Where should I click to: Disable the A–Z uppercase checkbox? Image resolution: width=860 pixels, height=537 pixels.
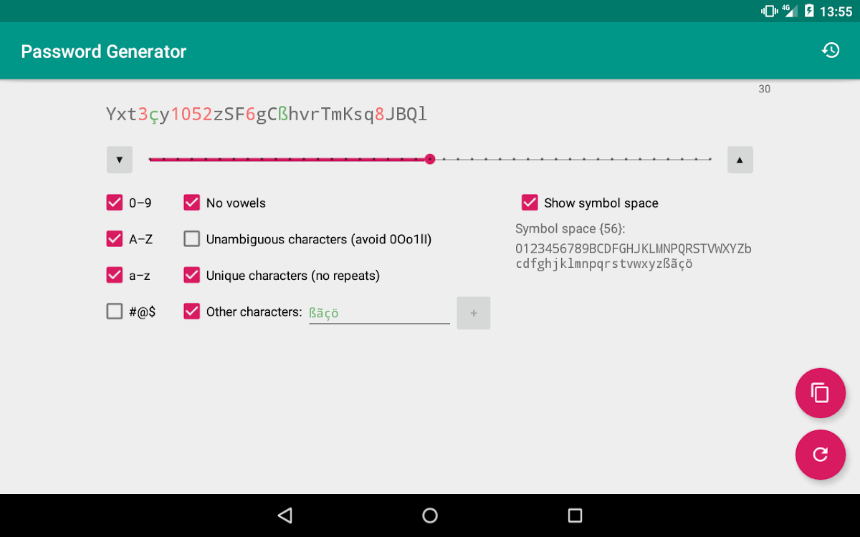pos(115,238)
